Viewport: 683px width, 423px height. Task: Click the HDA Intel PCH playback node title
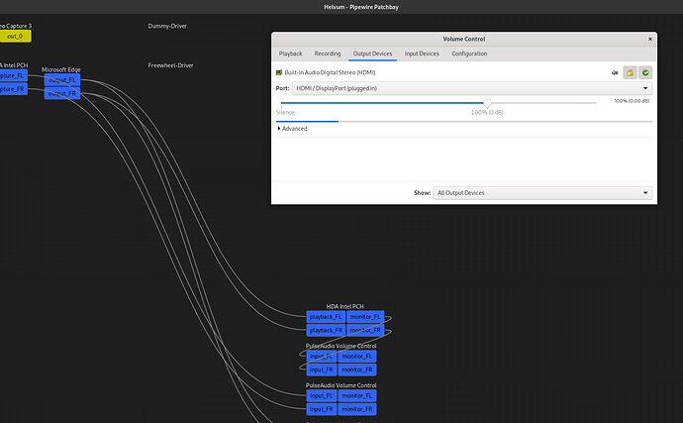click(x=345, y=306)
